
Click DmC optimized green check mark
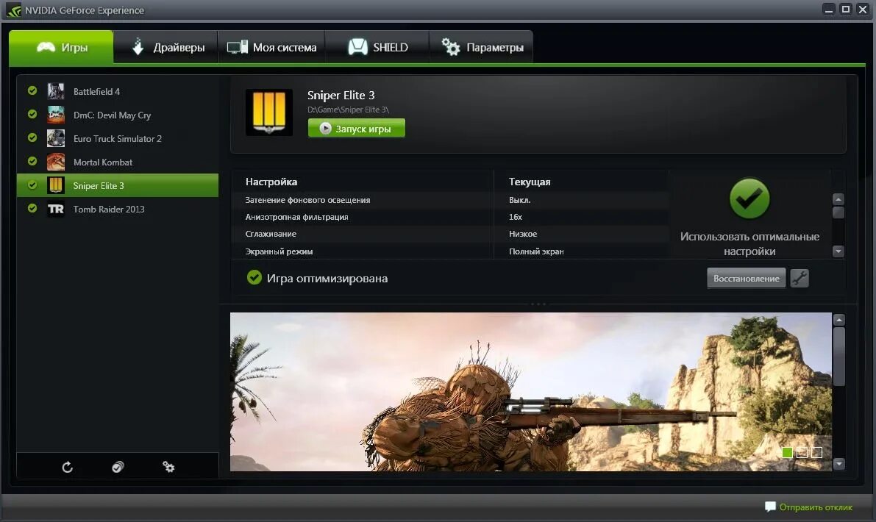[x=32, y=114]
